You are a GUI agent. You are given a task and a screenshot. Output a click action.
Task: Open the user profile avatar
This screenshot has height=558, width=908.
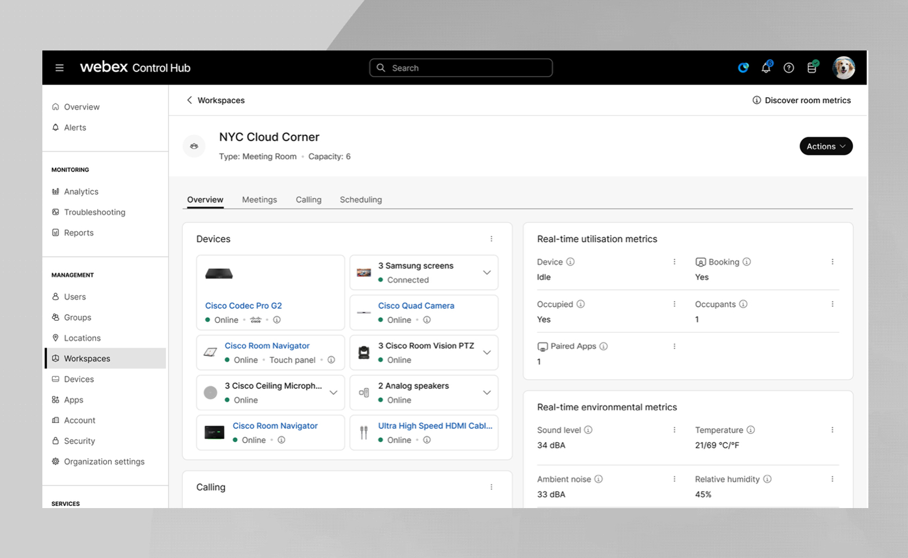tap(843, 68)
